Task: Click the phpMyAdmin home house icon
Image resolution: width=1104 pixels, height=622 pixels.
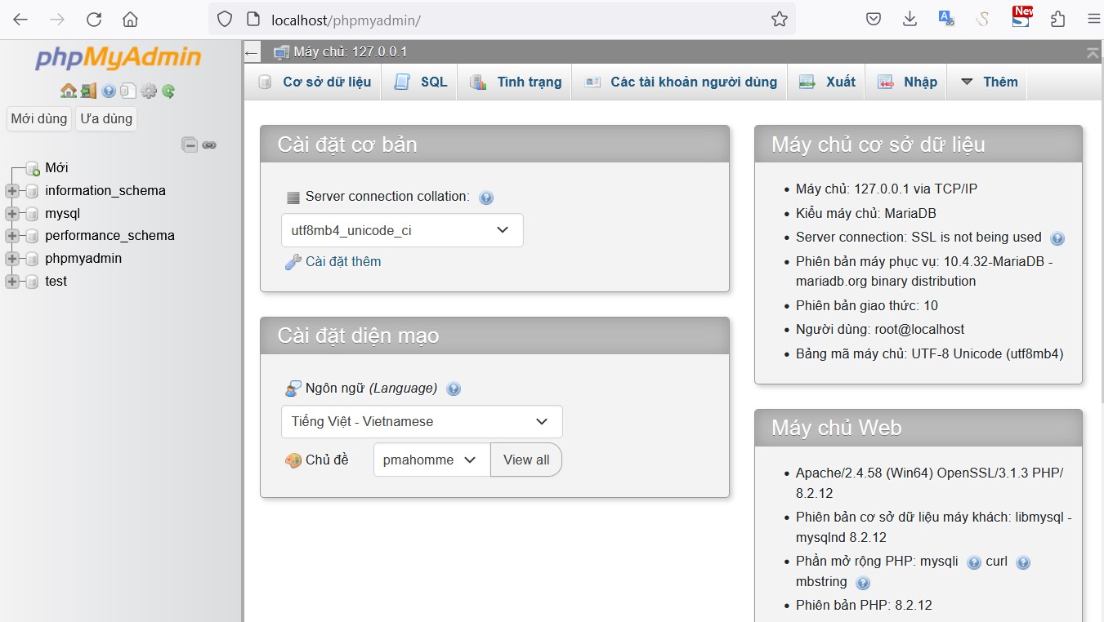Action: click(68, 91)
